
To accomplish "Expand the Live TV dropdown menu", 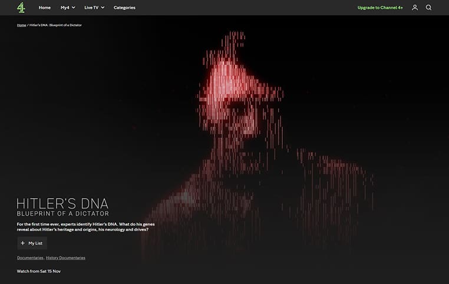I will pyautogui.click(x=94, y=8).
